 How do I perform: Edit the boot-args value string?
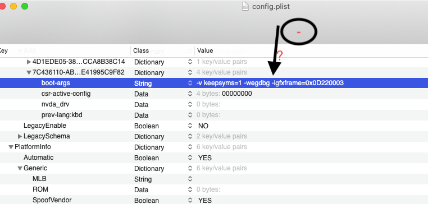(x=270, y=83)
